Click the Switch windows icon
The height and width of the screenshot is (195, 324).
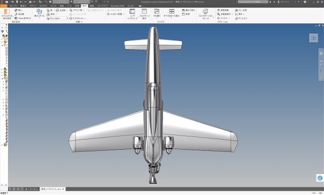[157, 13]
